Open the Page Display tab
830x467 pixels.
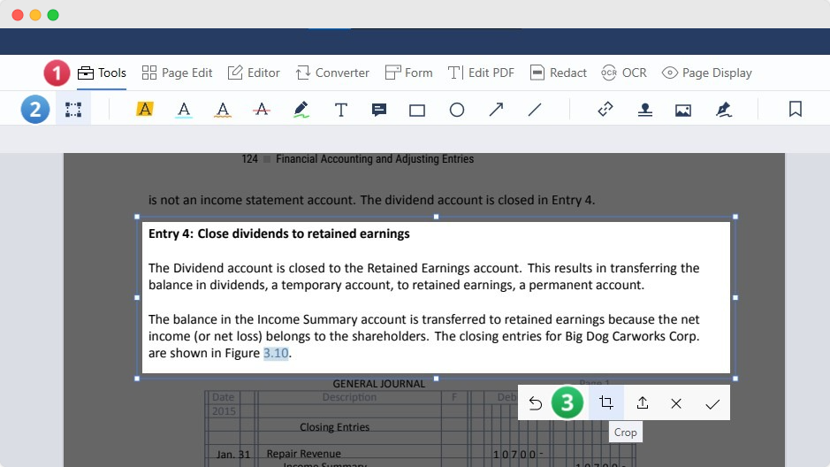[x=707, y=73]
